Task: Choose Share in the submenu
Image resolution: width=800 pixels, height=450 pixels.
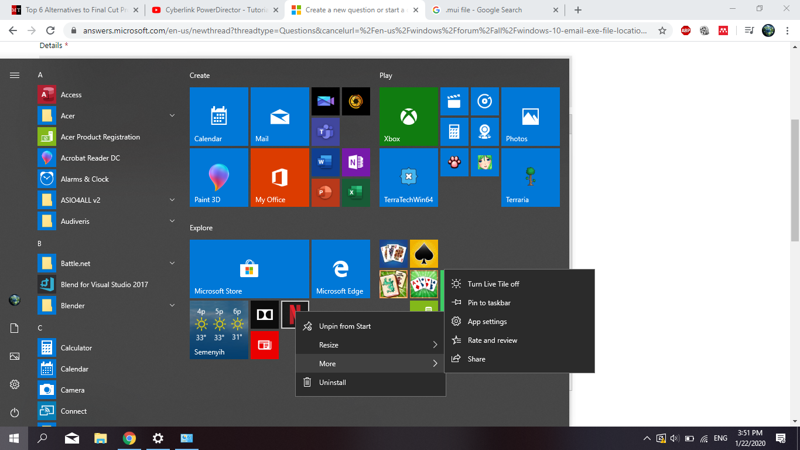Action: point(519,359)
